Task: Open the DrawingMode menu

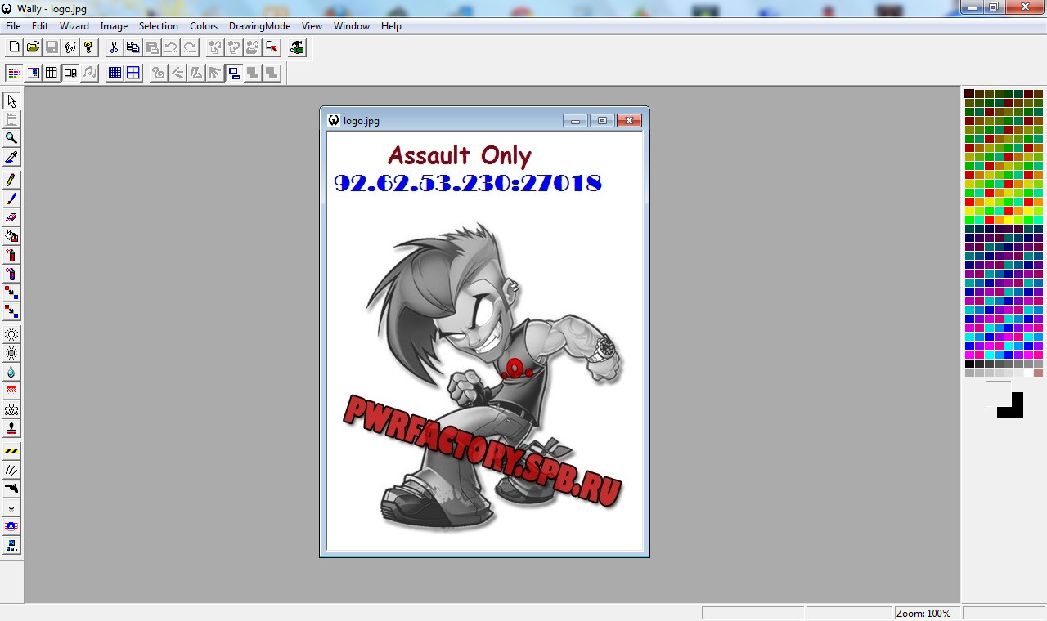Action: click(259, 26)
